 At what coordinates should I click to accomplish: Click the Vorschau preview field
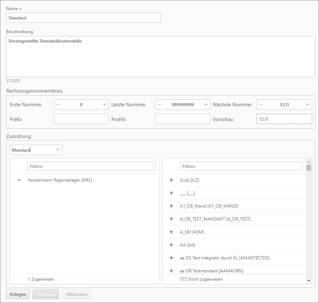click(284, 119)
